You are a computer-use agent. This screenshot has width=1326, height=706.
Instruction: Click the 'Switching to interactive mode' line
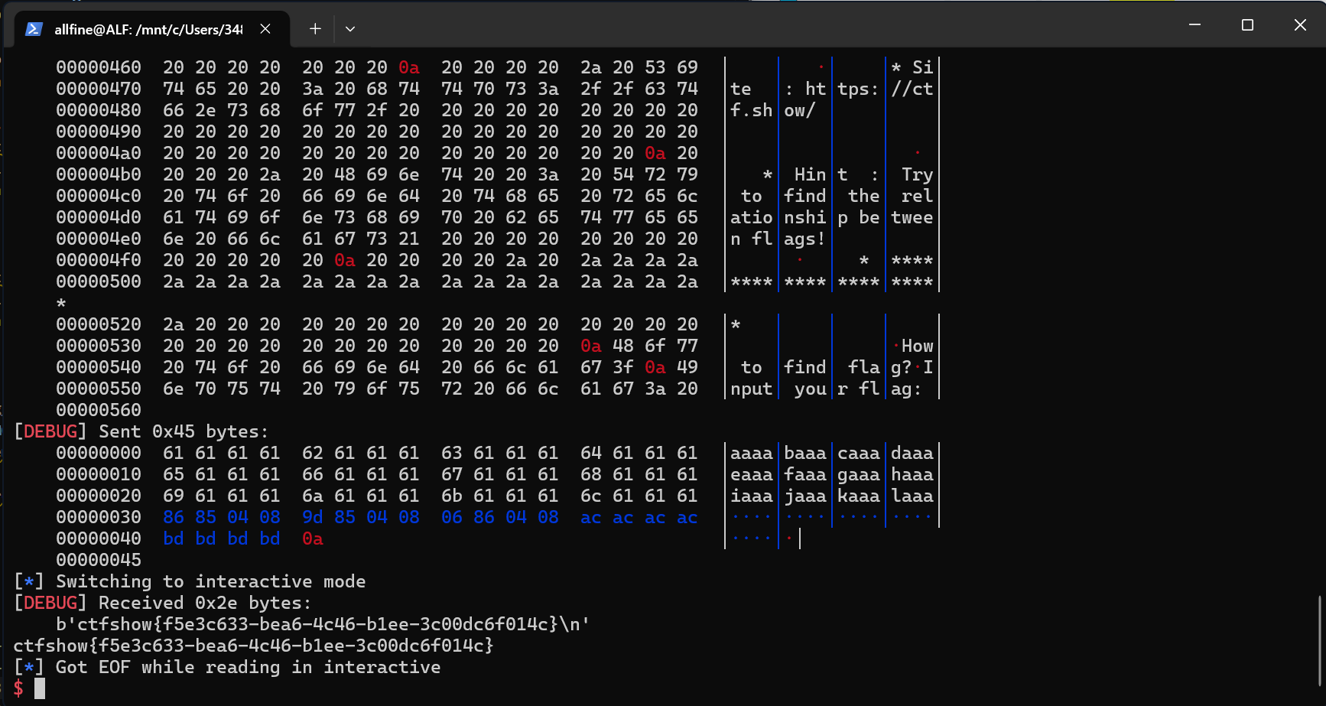pyautogui.click(x=190, y=581)
